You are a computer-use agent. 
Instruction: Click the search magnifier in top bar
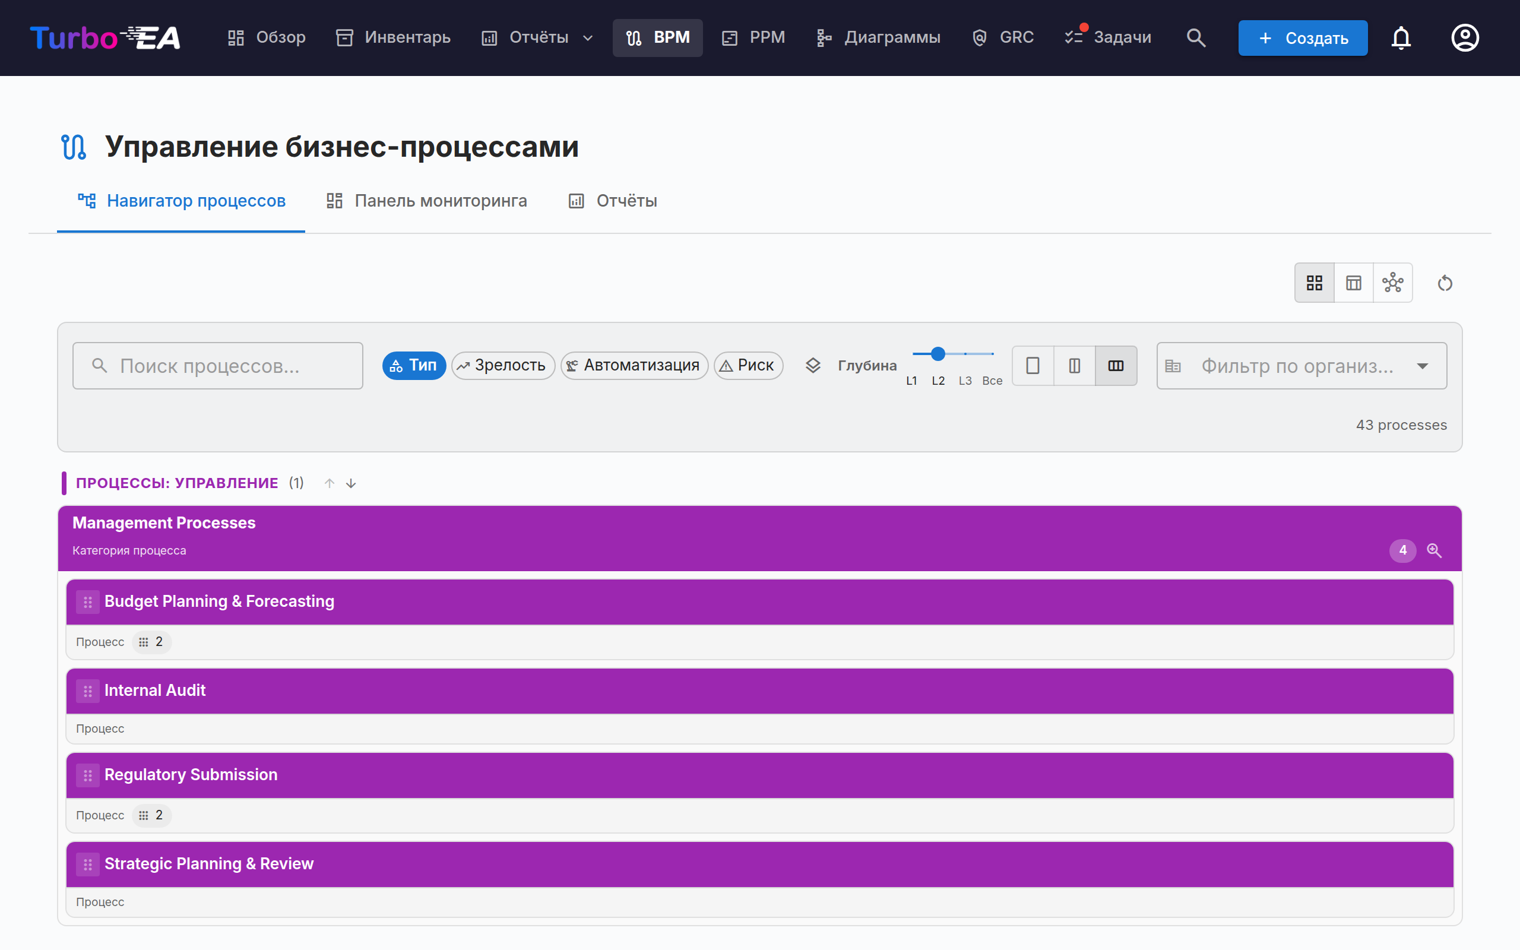(1196, 37)
